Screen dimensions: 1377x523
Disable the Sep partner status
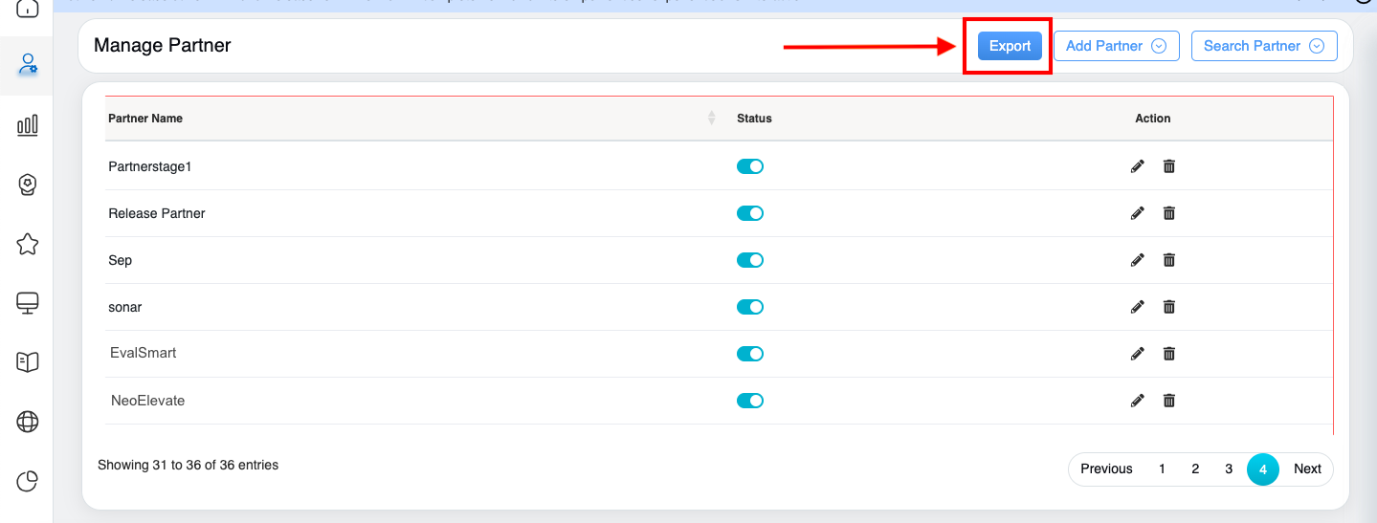click(749, 260)
